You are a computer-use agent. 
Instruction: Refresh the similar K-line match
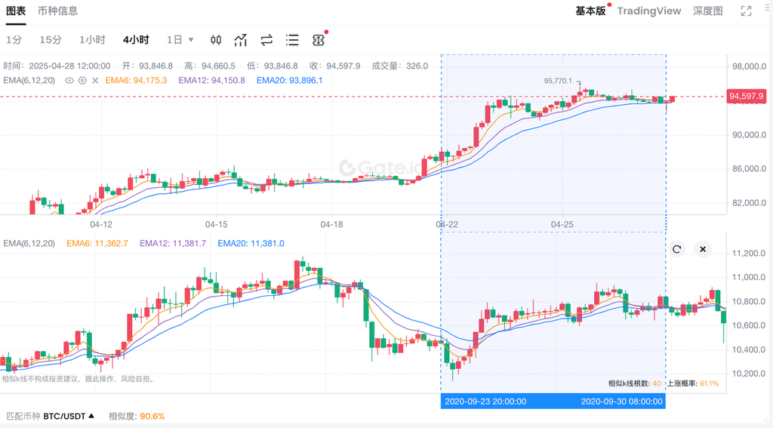coord(677,249)
